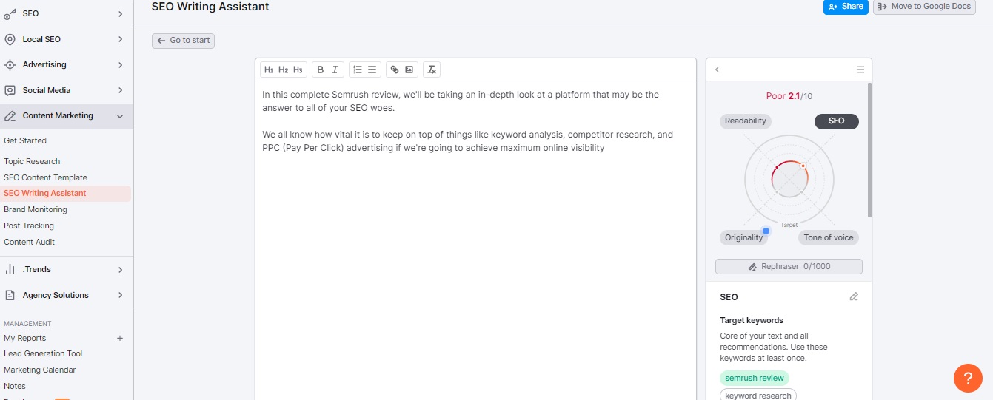Toggle italic formatting in editor
This screenshot has width=993, height=400.
[335, 70]
